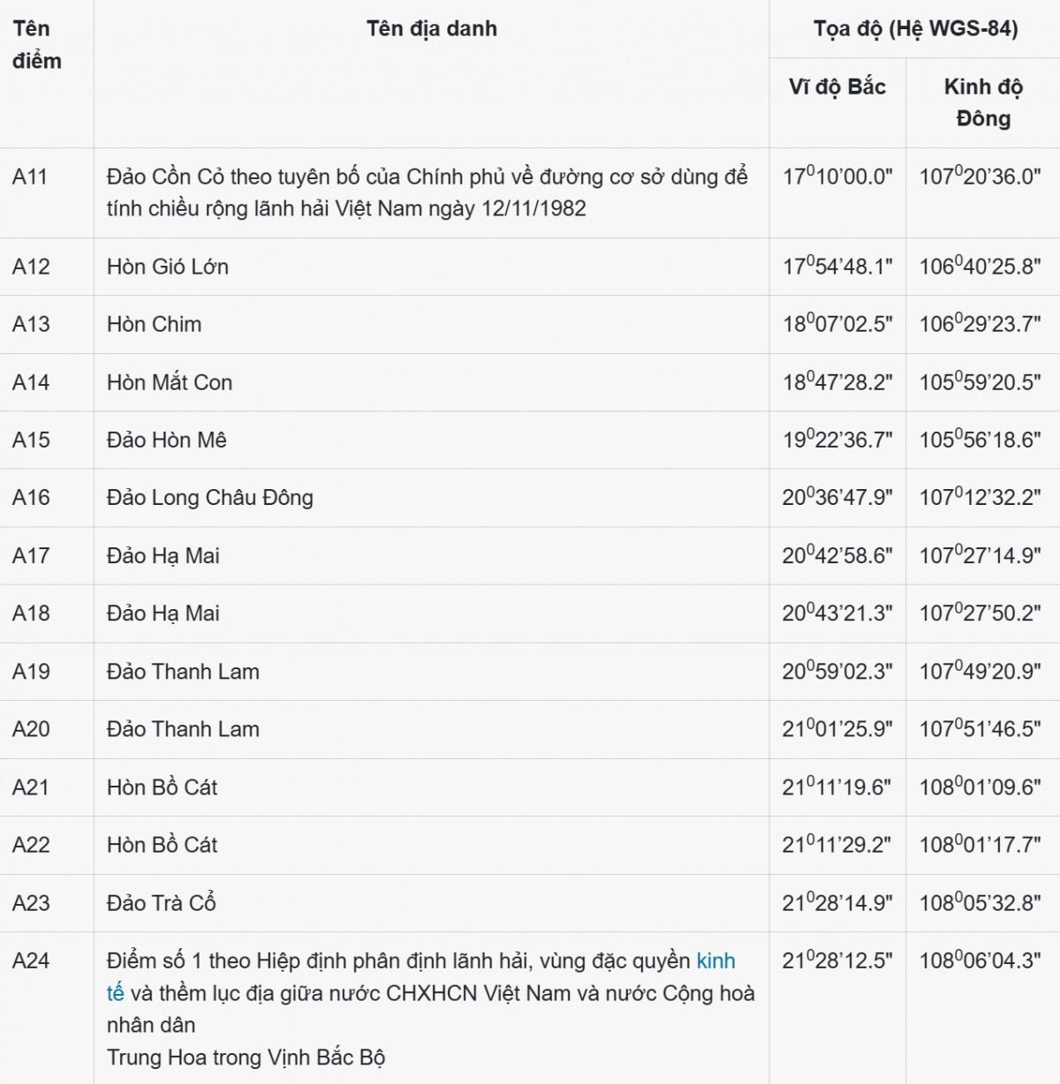Click the 'Hòn Chim' place name
This screenshot has height=1084, width=1060.
tap(154, 324)
